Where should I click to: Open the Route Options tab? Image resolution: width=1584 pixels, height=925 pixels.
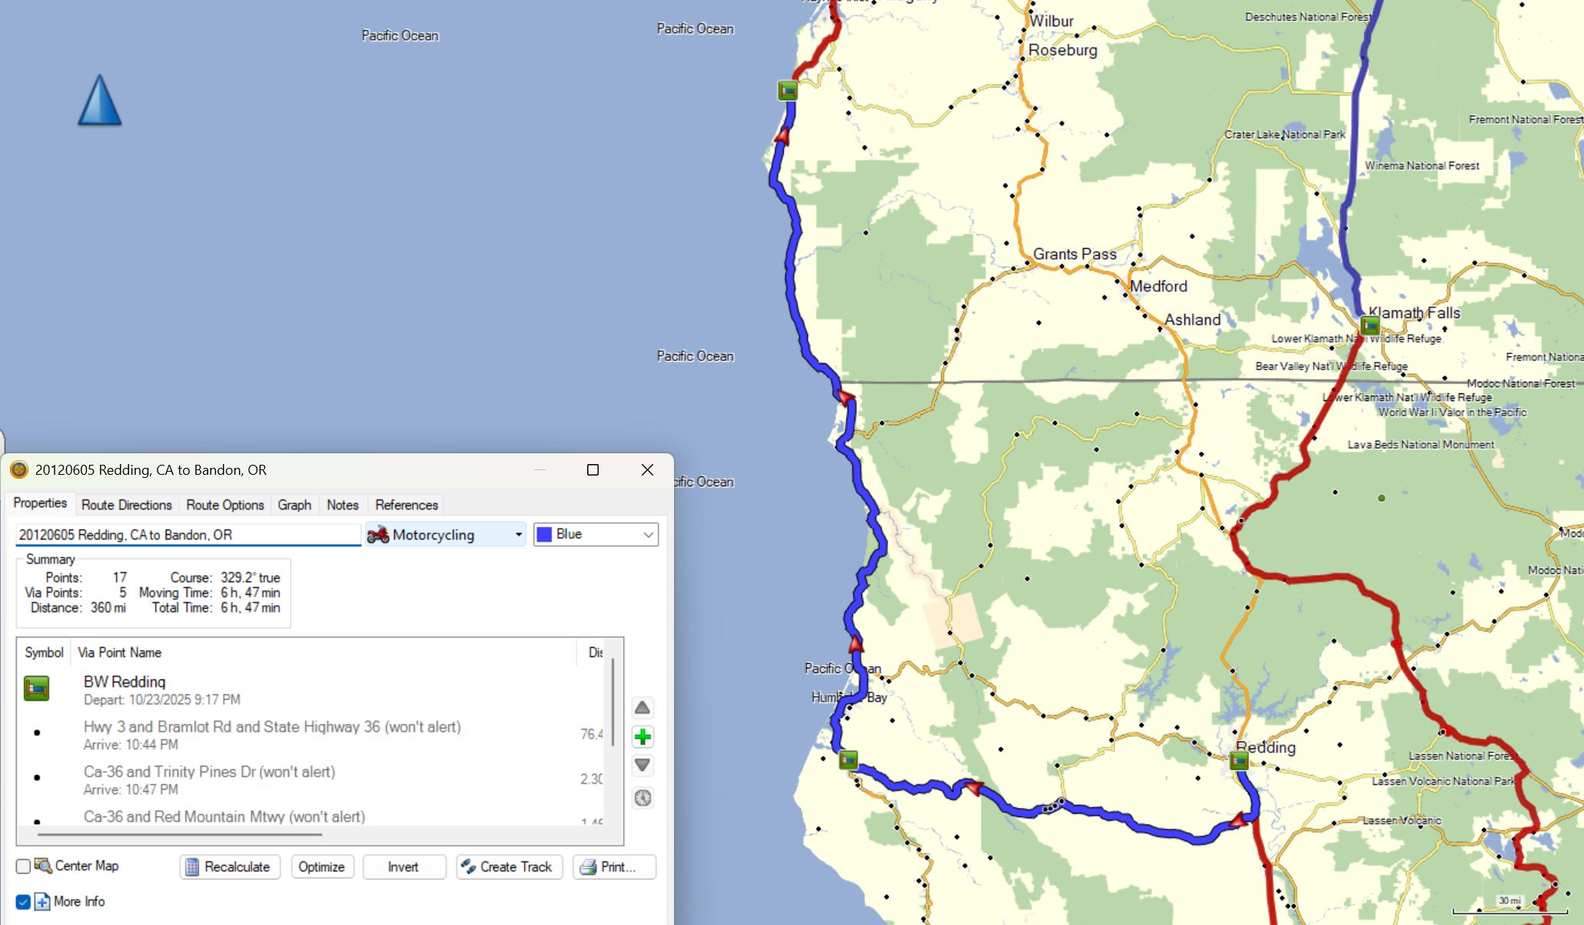coord(224,505)
